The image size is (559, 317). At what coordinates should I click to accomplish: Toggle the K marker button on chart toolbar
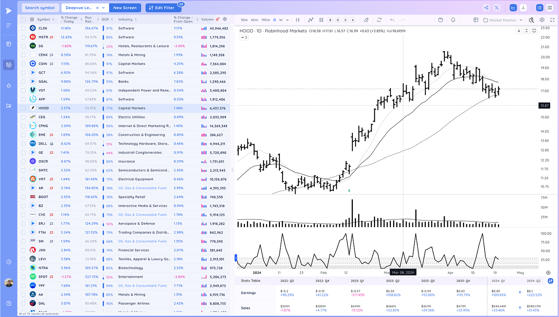click(x=353, y=20)
